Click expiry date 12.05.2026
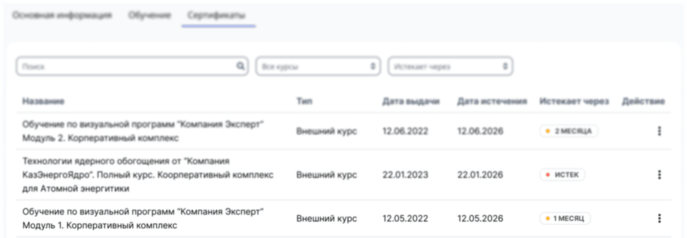The width and height of the screenshot is (687, 238). coord(480,218)
